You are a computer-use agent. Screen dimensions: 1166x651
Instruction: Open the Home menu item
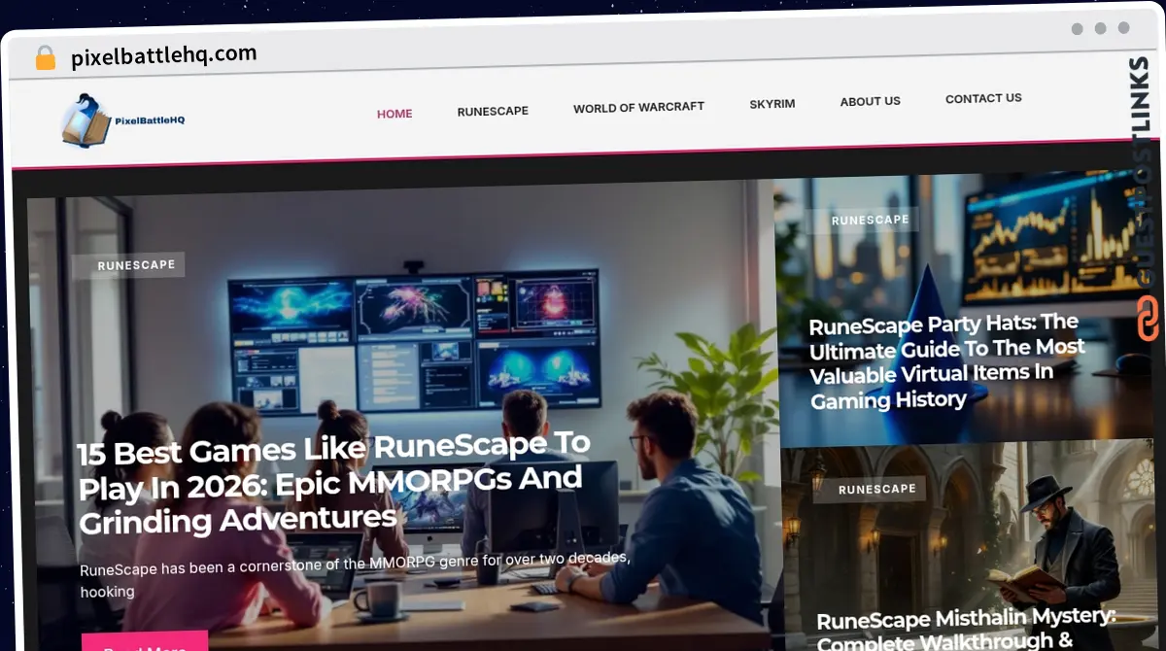coord(394,114)
